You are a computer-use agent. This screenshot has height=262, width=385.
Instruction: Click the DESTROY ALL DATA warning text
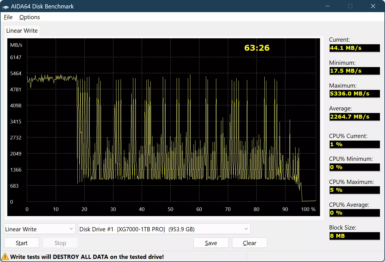87,257
